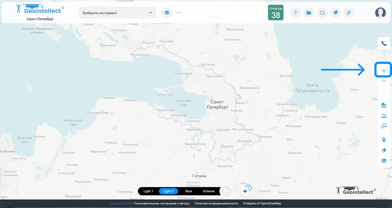Image resolution: width=392 pixels, height=208 pixels.
Task: Open the 'Отчётов 38' reports counter
Action: pyautogui.click(x=276, y=13)
